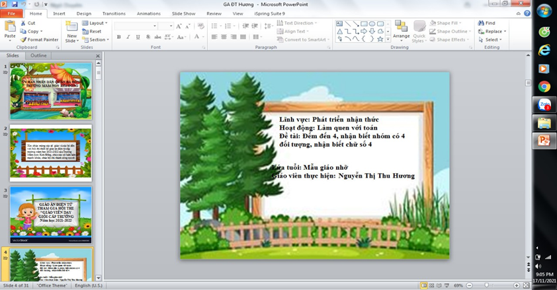The image size is (557, 290).
Task: Switch to Slide Sorter view in status bar
Action: 431,285
